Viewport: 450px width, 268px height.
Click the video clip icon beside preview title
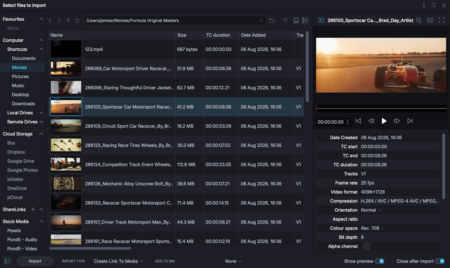321,20
